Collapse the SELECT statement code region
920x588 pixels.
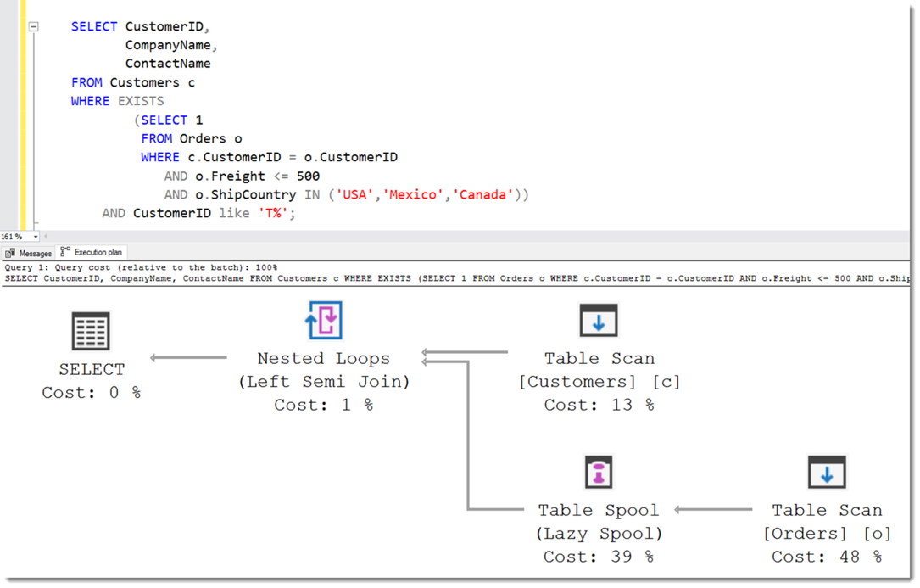point(33,26)
